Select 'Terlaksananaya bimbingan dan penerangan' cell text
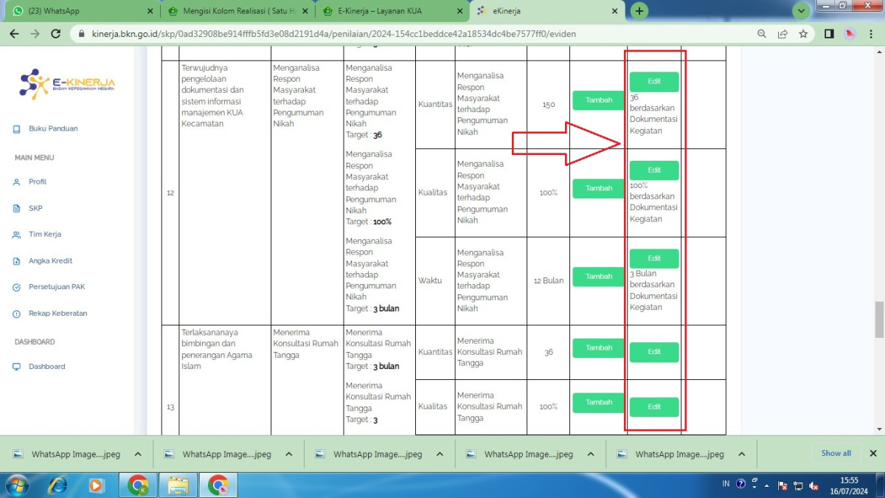This screenshot has width=885, height=498. click(218, 350)
